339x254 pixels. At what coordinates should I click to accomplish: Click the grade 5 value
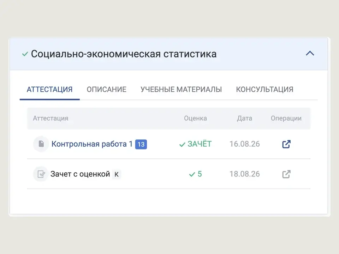(x=200, y=174)
